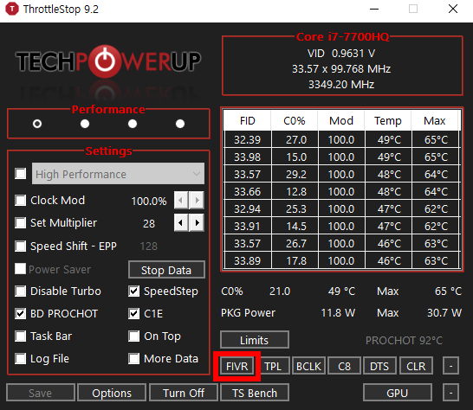The width and height of the screenshot is (473, 410).
Task: Click the BCLK button
Action: [x=308, y=366]
